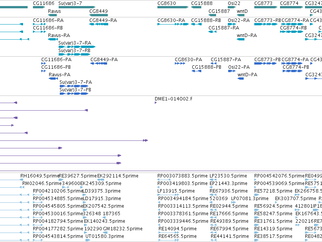Screen dimensions: 322x242
Task: Select the Su(var)3-7-PB protein feature
Action: coord(74,94)
